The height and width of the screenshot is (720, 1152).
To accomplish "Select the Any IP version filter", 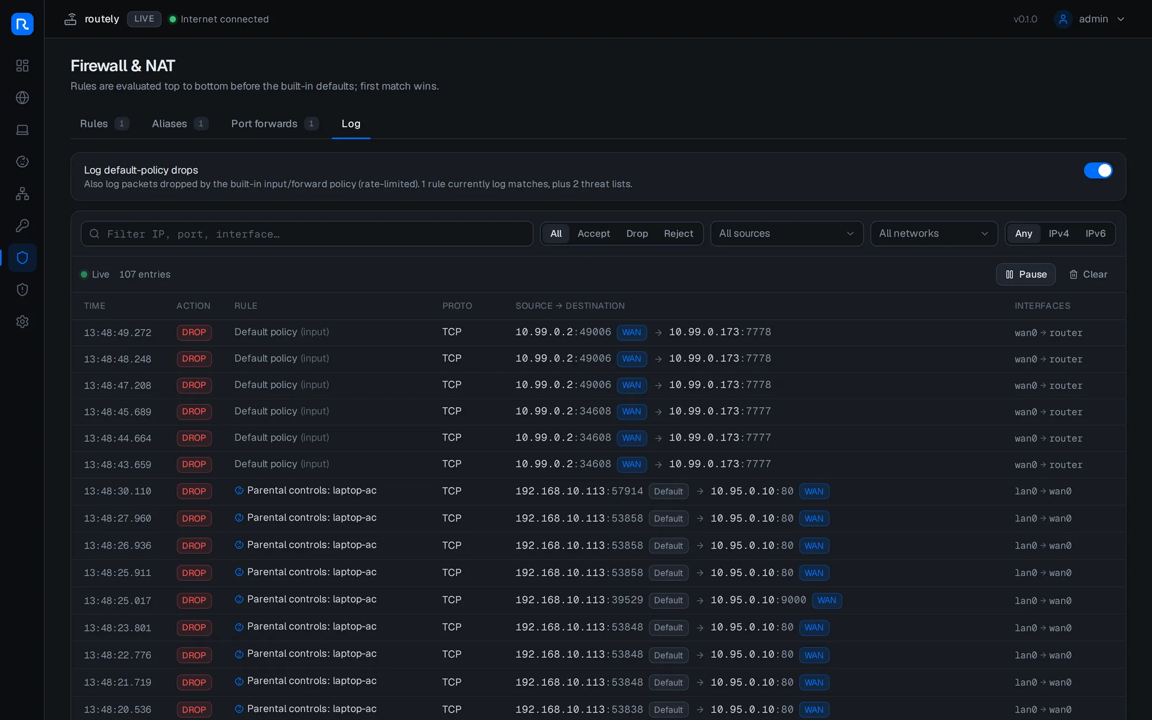I will [1023, 234].
